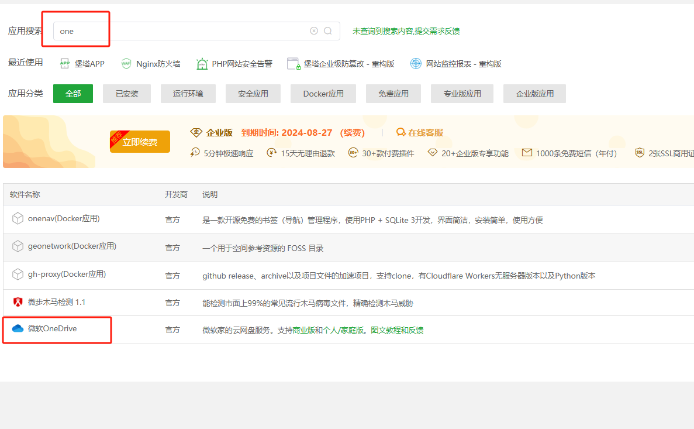Select the 全部 category tab
694x429 pixels.
pyautogui.click(x=73, y=94)
